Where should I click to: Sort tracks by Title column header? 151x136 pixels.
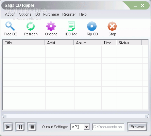(24, 42)
